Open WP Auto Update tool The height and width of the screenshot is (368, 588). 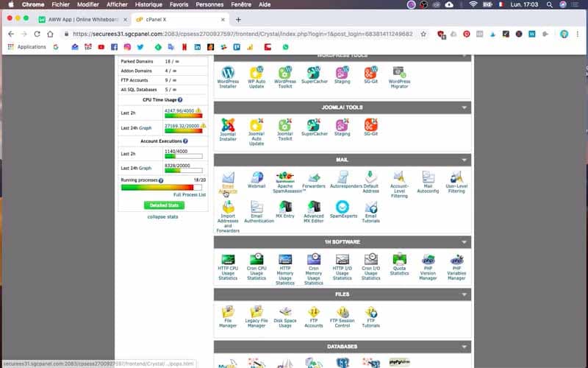(257, 77)
